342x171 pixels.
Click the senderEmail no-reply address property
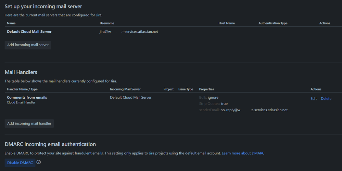(x=243, y=110)
